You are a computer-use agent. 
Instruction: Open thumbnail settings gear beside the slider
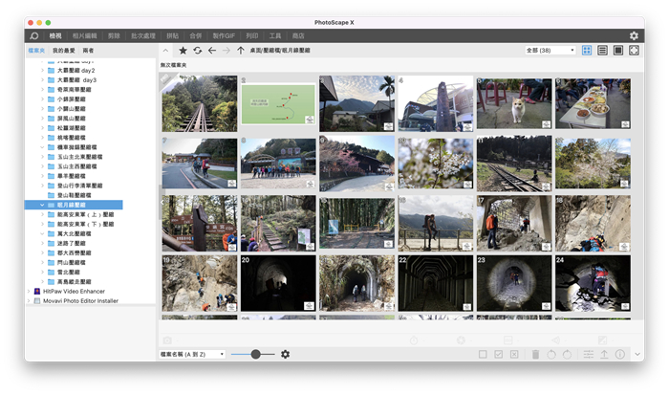[x=285, y=355]
